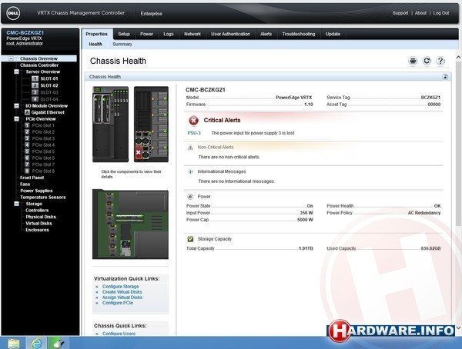This screenshot has height=349, width=462.
Task: Open the Troubleshooting tab
Action: [x=299, y=34]
